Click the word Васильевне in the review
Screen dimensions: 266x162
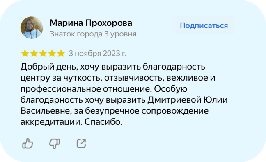46,111
